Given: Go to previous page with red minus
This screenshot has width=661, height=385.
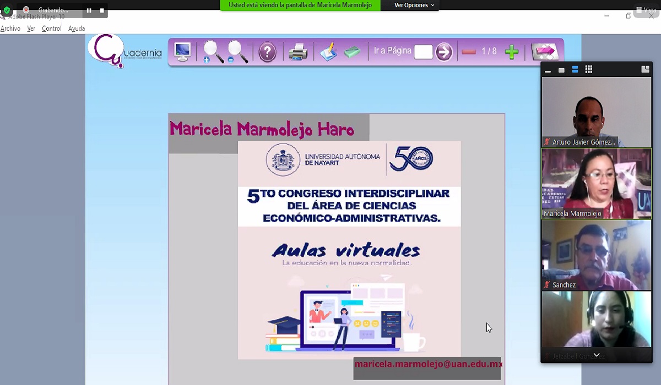Looking at the screenshot, I should tap(469, 52).
